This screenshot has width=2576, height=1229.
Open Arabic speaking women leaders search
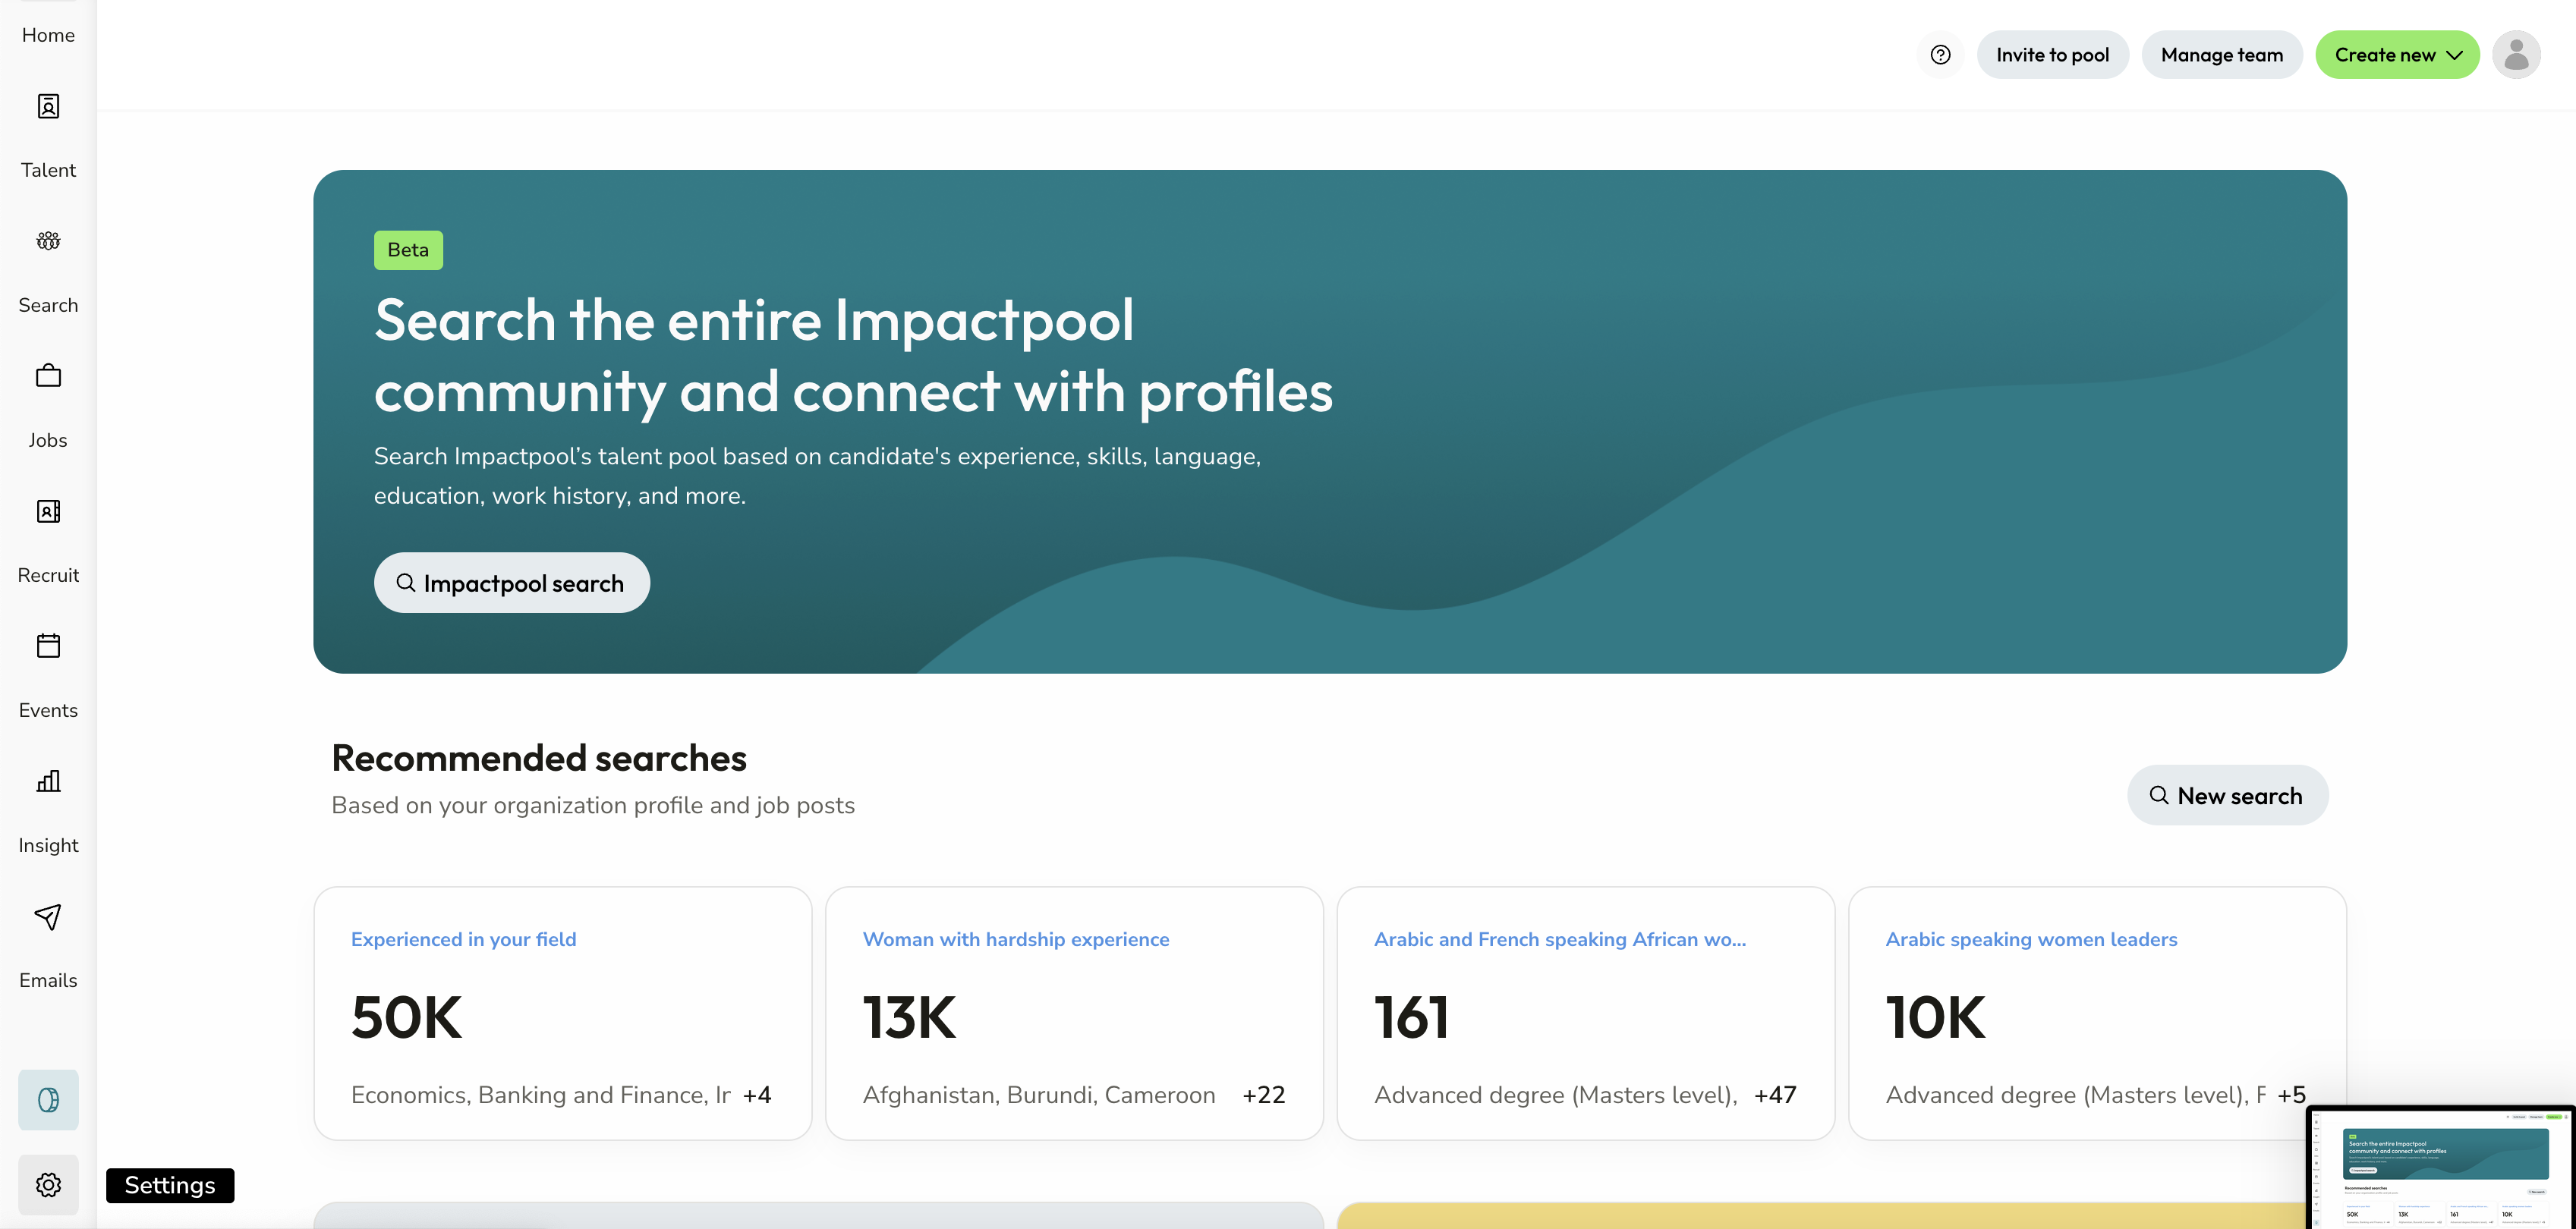tap(2031, 939)
